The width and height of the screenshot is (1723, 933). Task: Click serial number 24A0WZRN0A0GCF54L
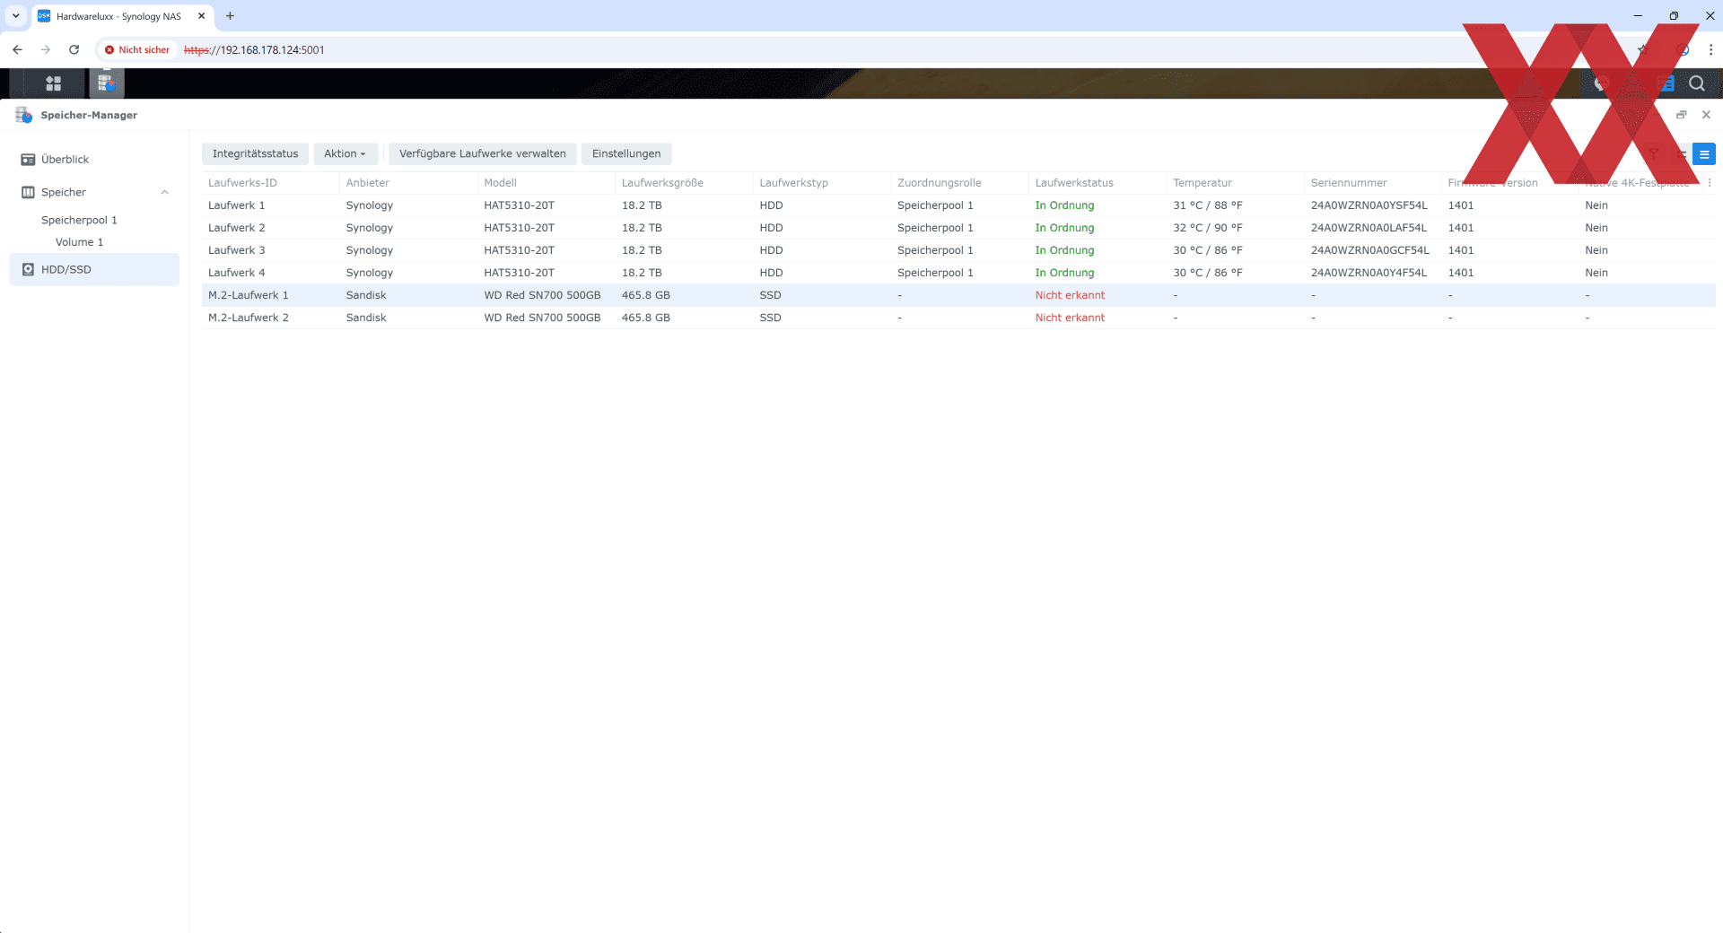pyautogui.click(x=1369, y=250)
